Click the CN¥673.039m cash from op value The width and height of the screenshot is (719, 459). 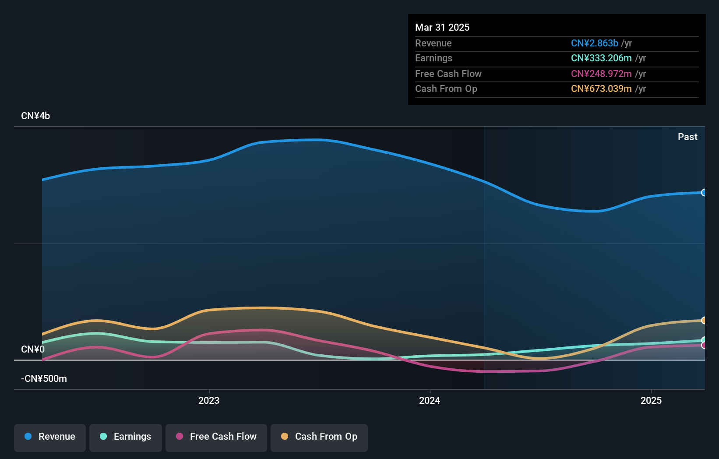(601, 89)
